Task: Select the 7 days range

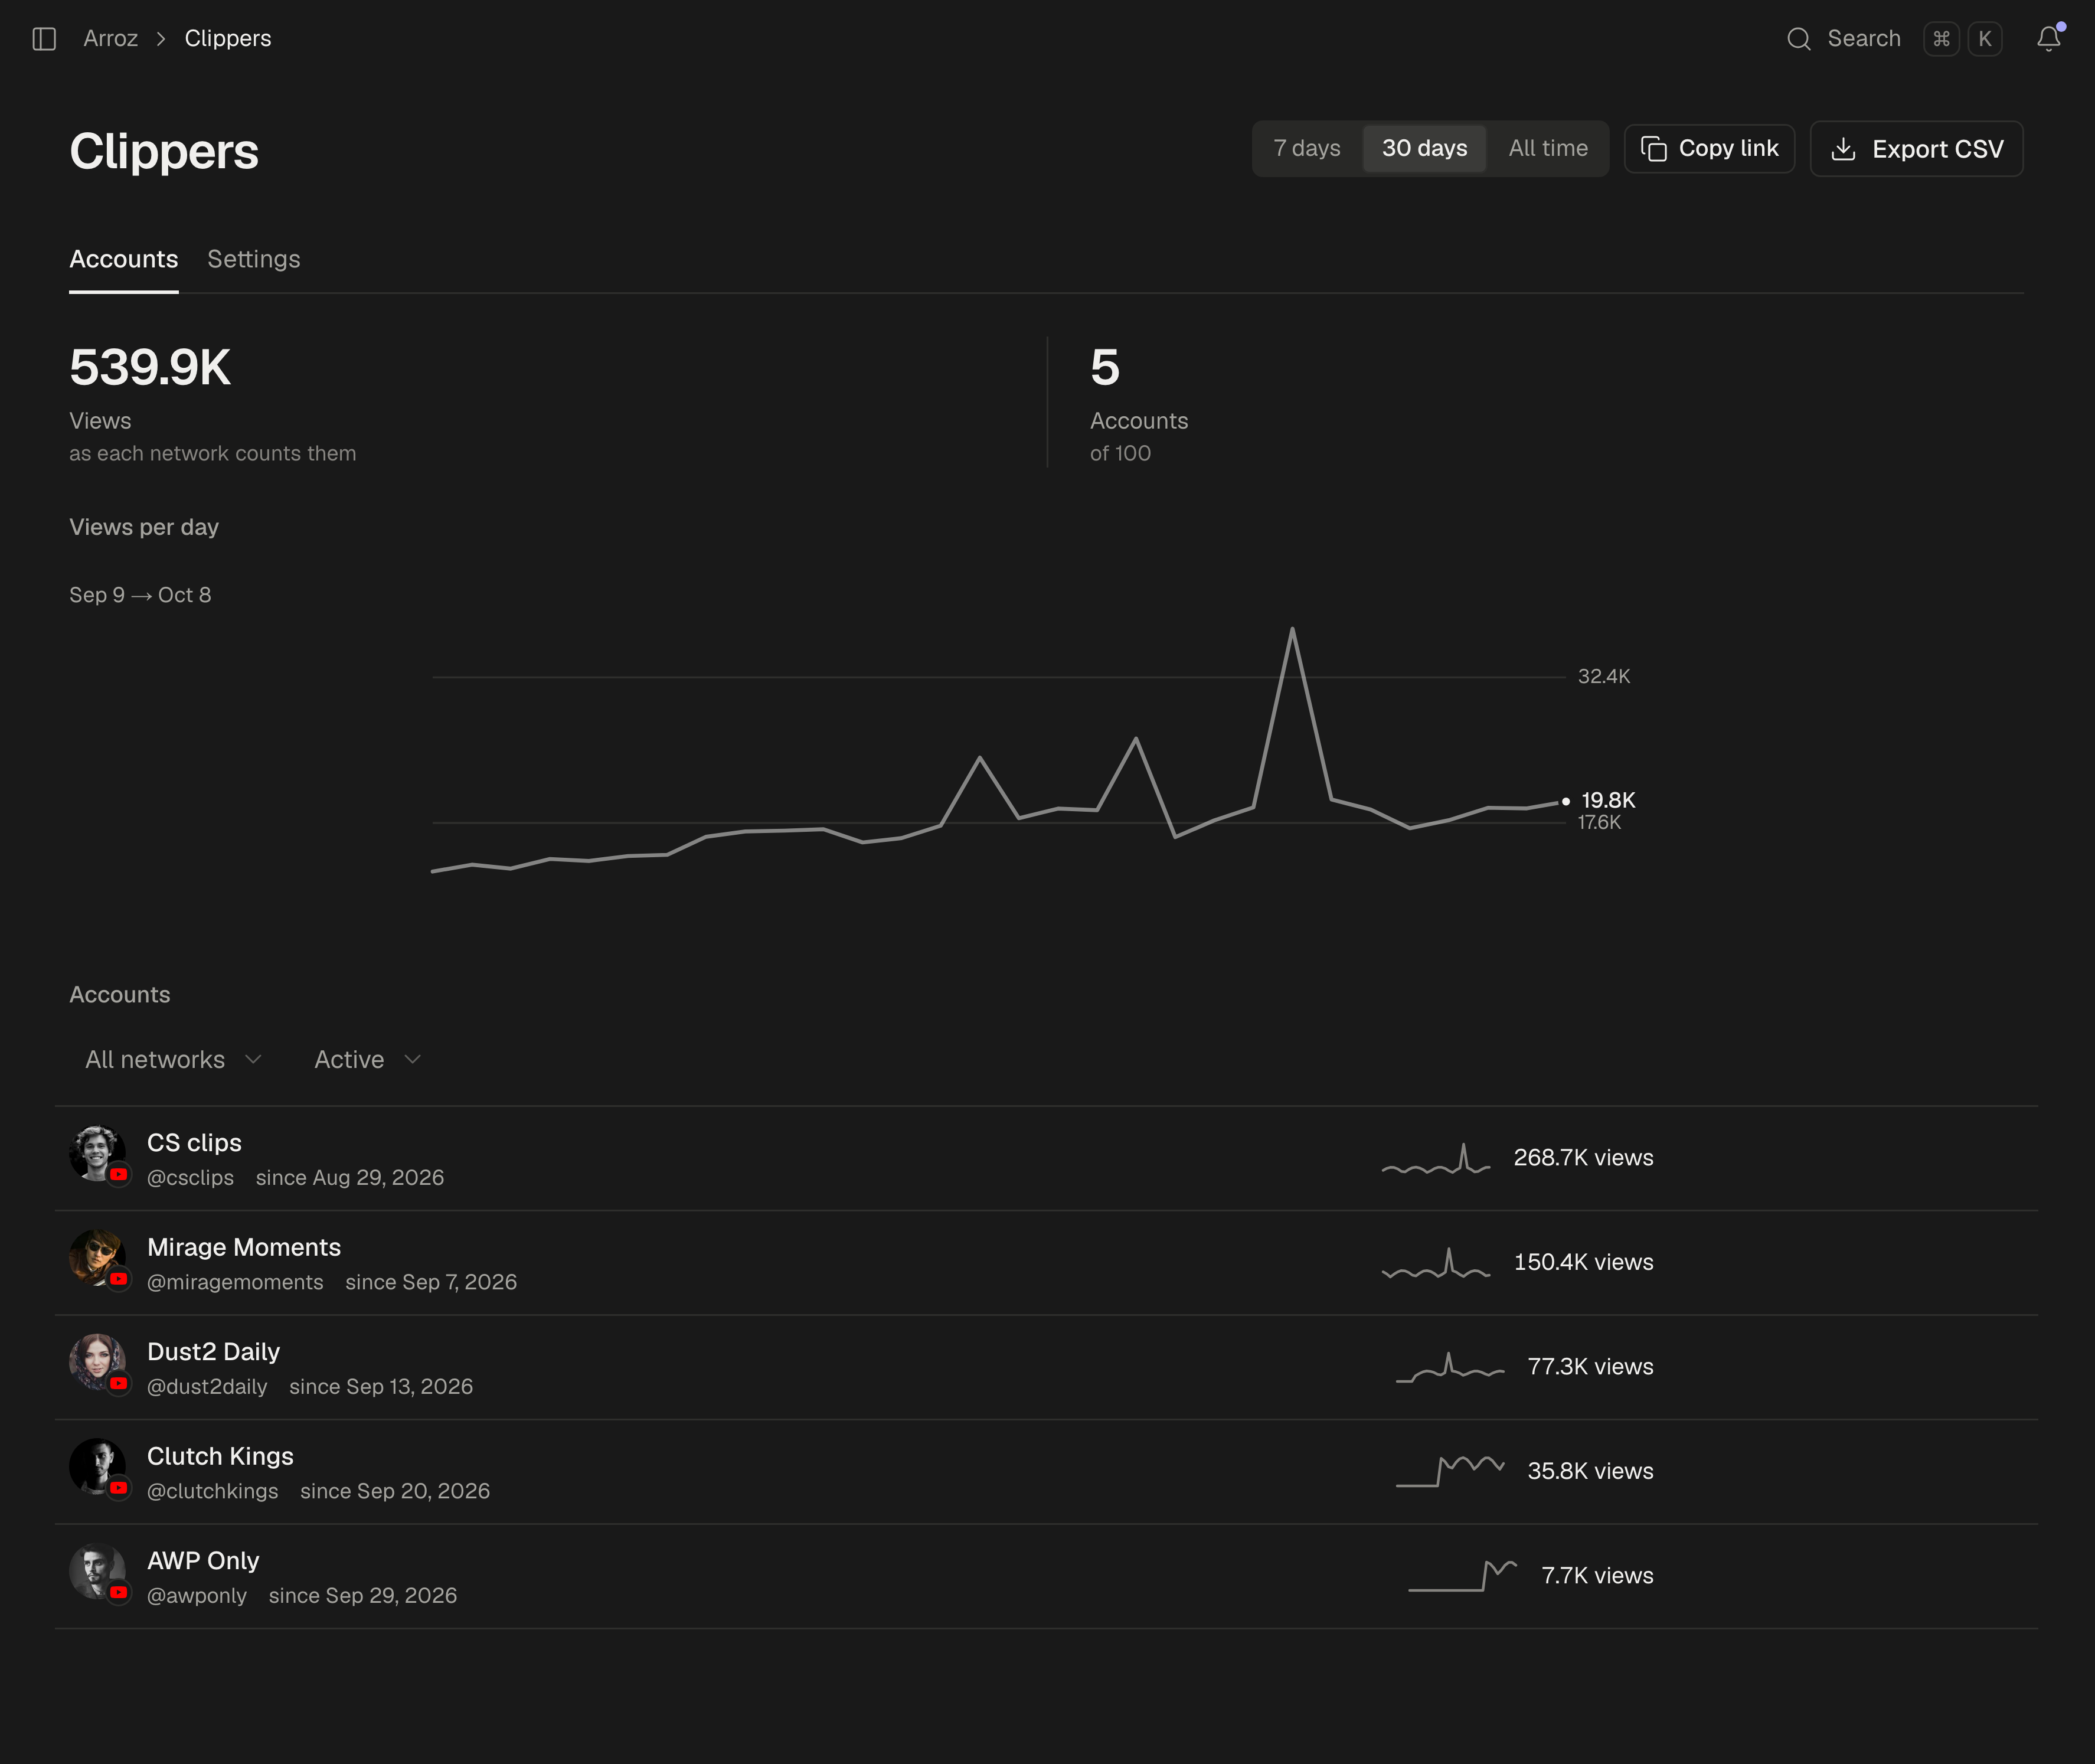Action: point(1306,149)
